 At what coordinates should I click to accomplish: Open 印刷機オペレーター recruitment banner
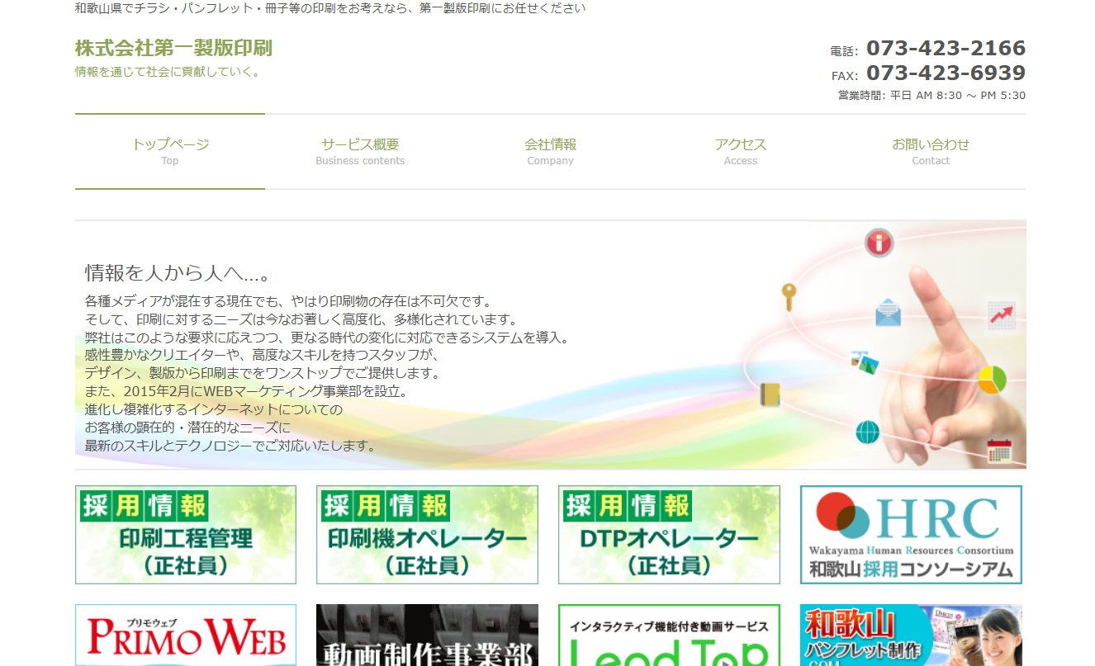[427, 535]
